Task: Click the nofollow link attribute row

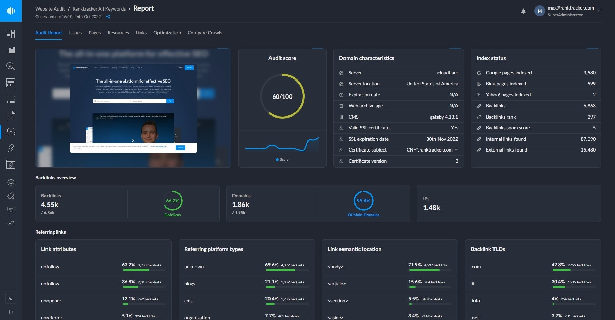Action: coord(104,284)
